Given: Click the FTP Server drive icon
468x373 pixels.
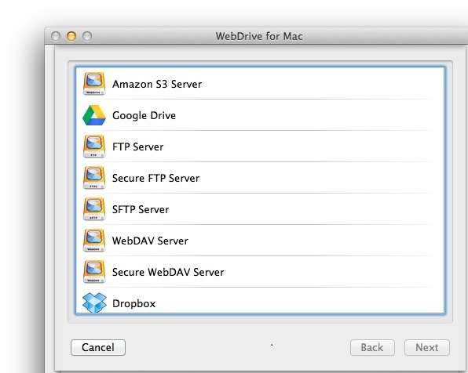Looking at the screenshot, I should tap(94, 147).
